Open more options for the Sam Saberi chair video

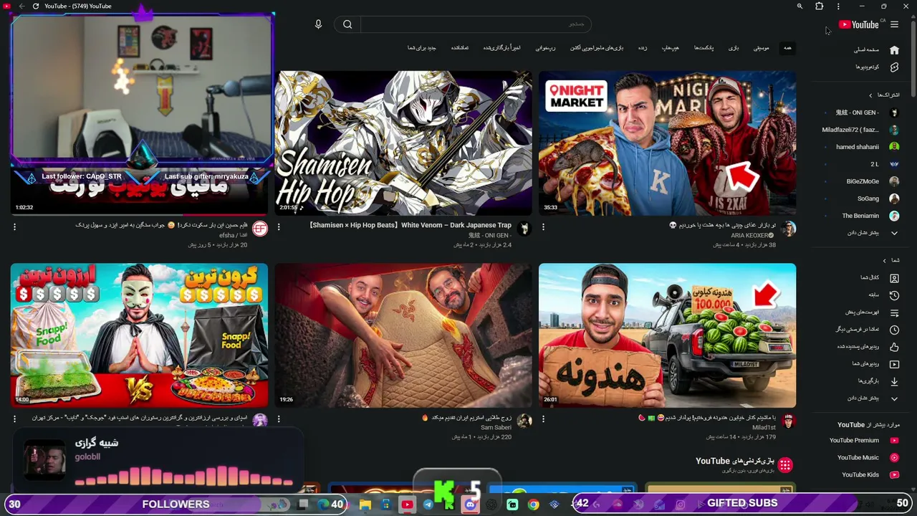tap(279, 419)
